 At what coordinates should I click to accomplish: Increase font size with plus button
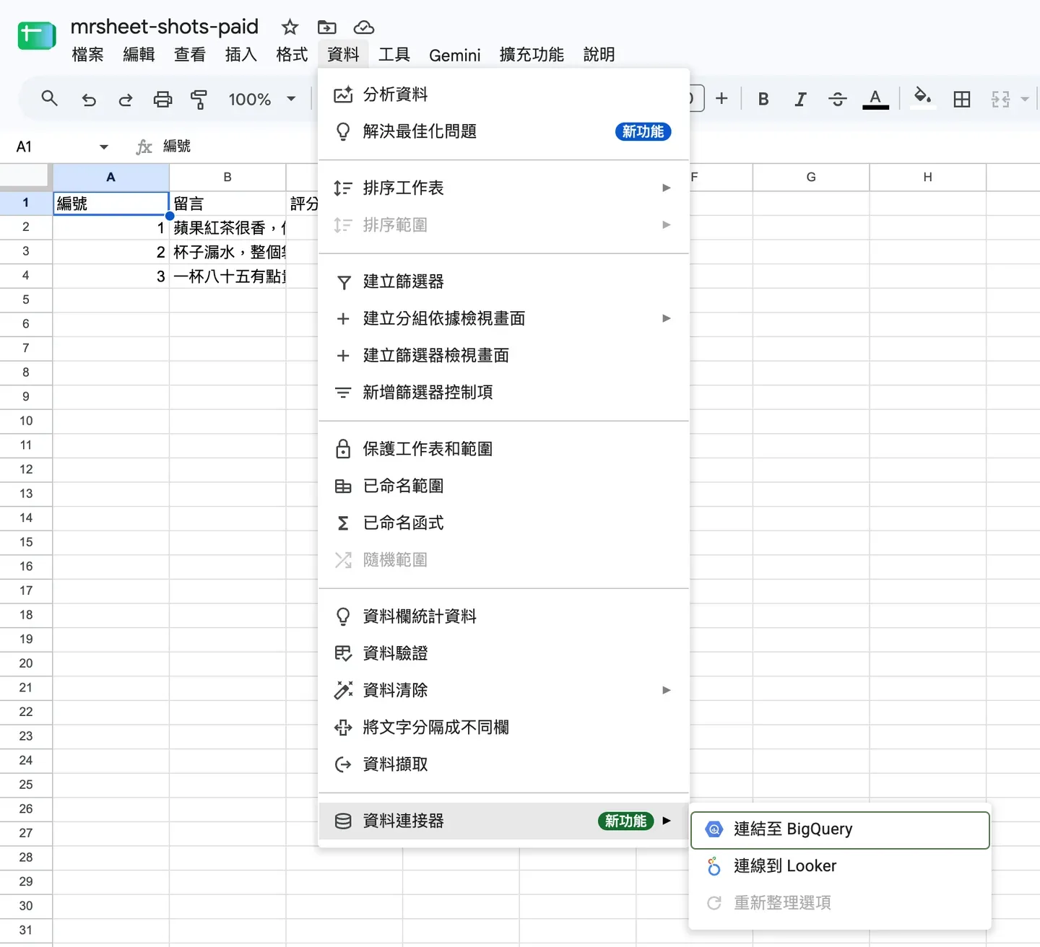721,99
